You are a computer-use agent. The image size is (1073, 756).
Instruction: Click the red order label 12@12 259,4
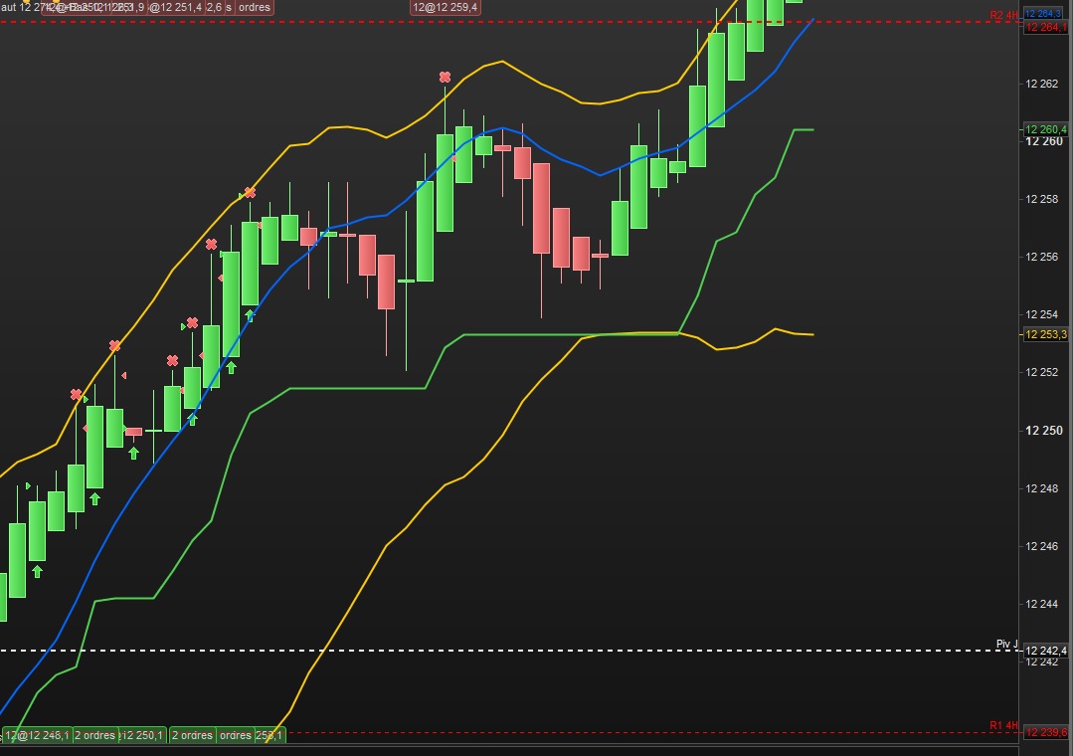tap(446, 8)
